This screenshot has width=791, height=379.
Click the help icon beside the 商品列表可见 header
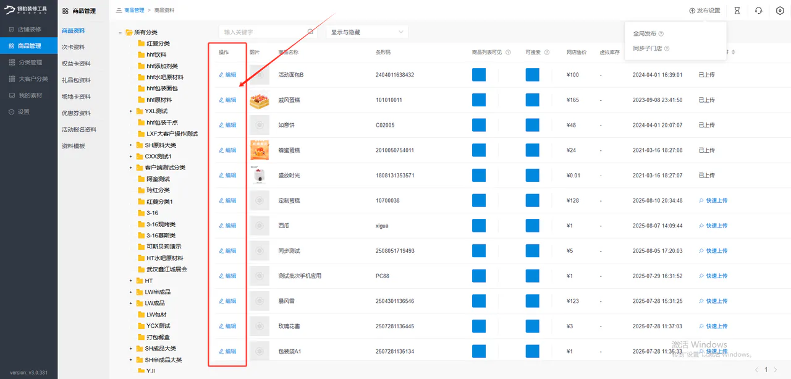[x=508, y=53]
